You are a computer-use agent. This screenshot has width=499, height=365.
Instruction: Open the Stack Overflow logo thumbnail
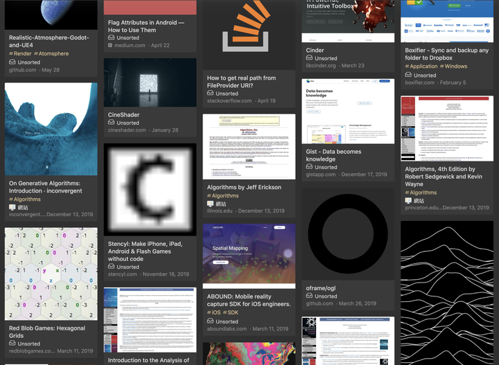click(x=249, y=35)
